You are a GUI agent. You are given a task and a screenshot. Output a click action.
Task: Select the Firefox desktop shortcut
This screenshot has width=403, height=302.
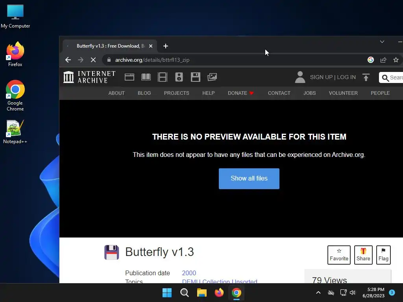click(x=15, y=54)
